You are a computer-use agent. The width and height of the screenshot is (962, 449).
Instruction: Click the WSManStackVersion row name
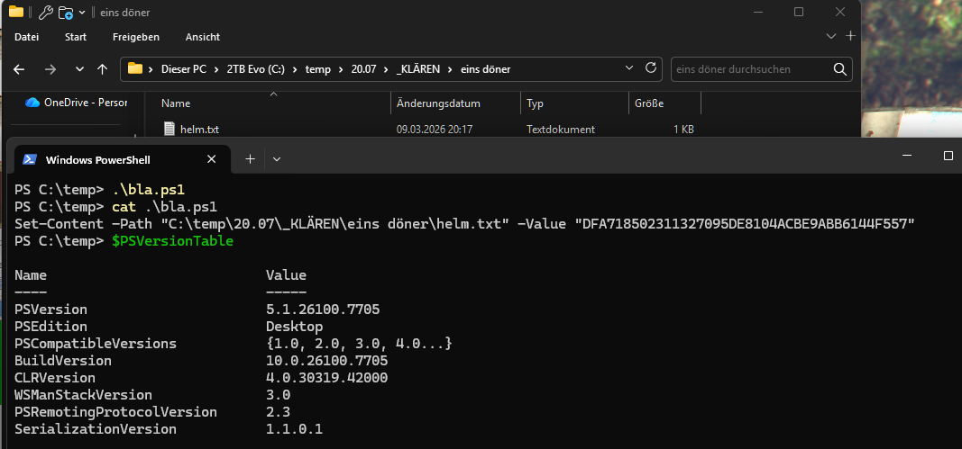click(83, 395)
